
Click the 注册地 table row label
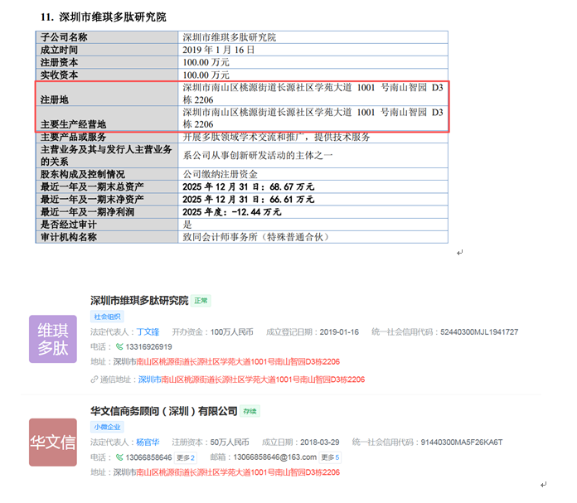(55, 99)
